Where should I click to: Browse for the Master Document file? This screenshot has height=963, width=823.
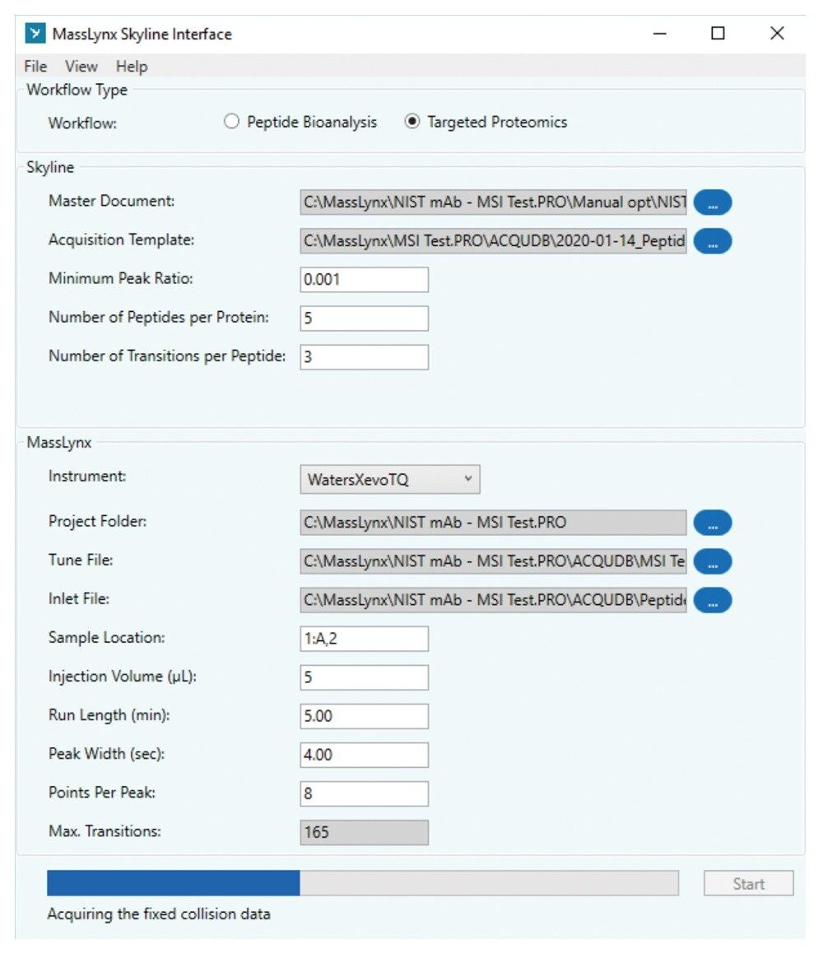(713, 202)
